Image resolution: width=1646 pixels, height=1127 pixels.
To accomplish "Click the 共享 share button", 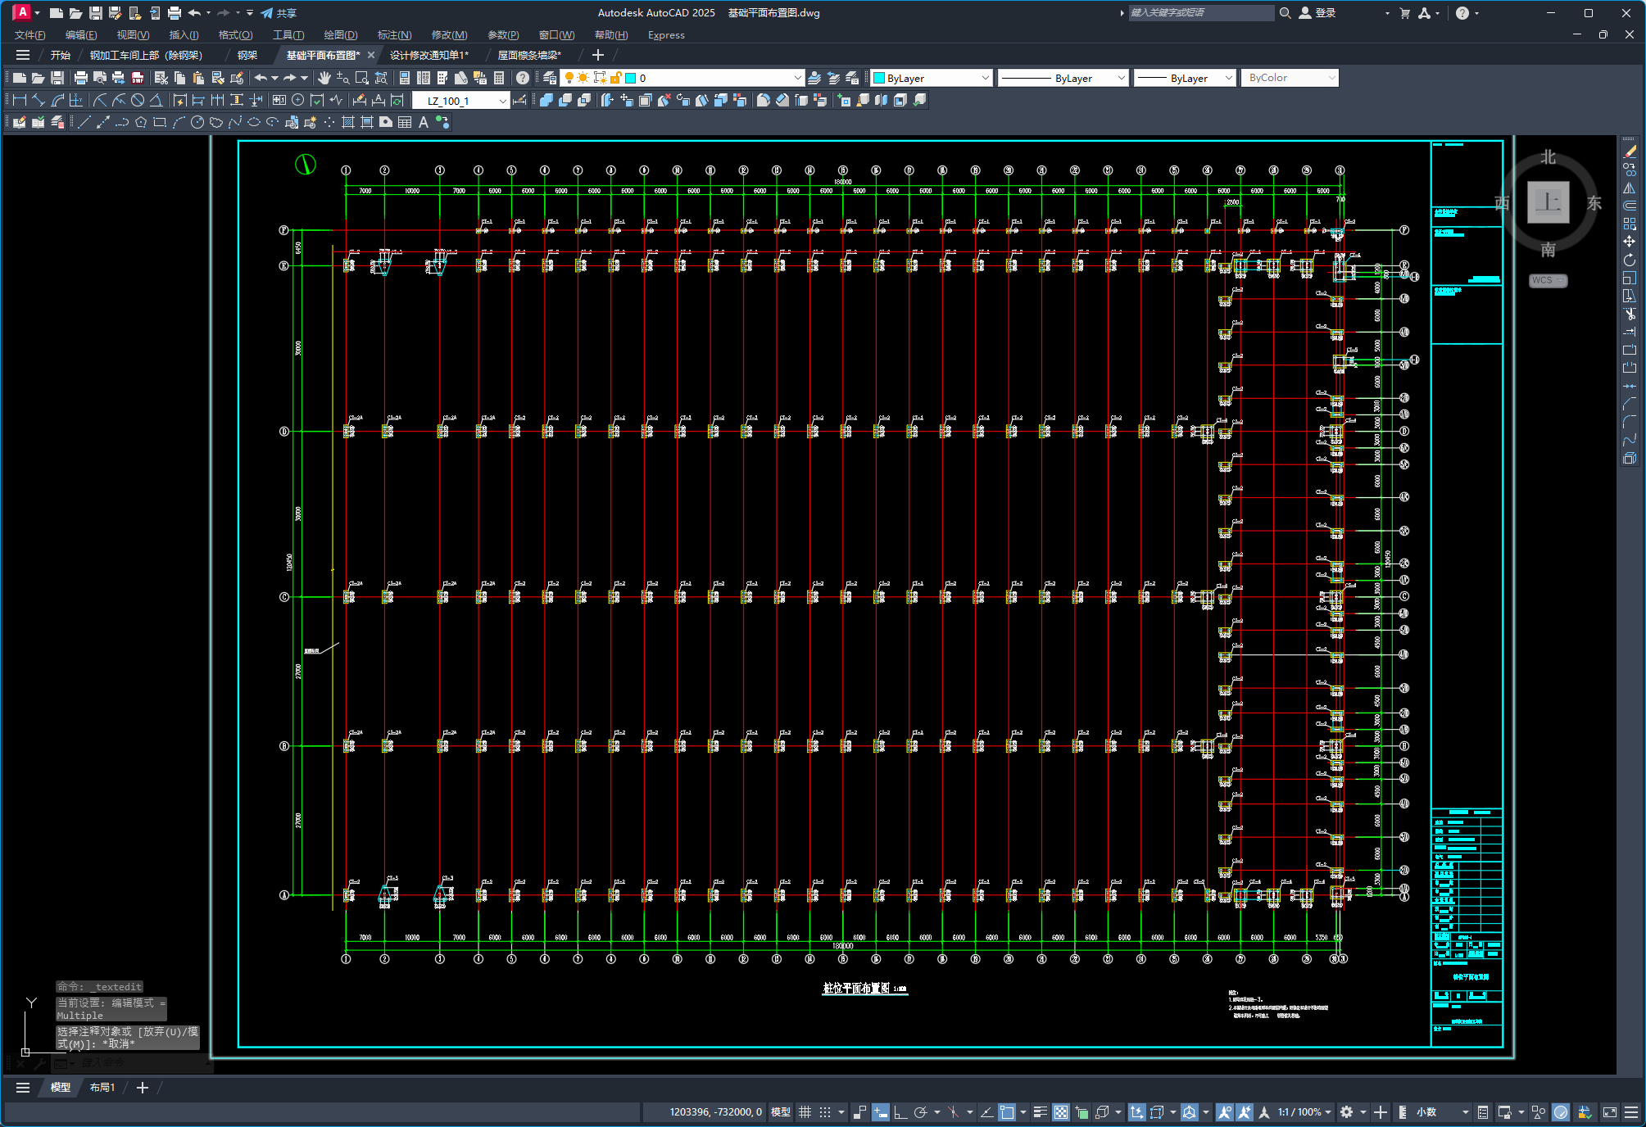I will pos(279,13).
